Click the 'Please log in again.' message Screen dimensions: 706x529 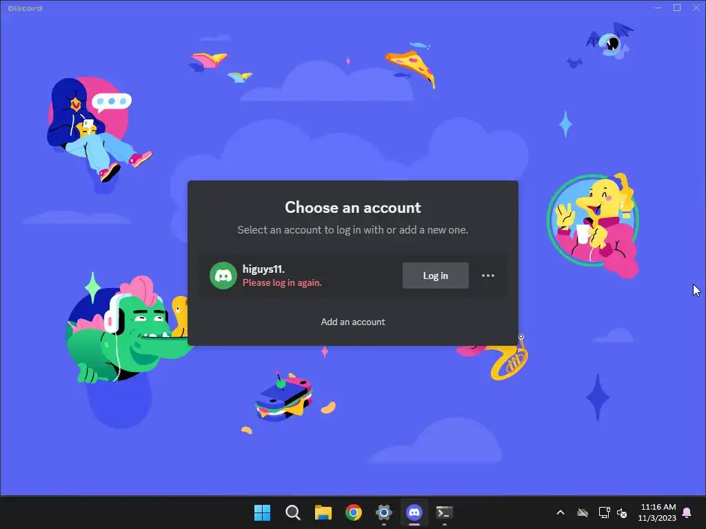tap(282, 283)
